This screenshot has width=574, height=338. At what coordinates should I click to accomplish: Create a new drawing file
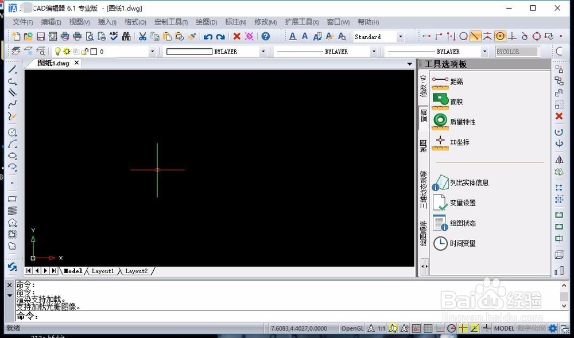tap(16, 36)
